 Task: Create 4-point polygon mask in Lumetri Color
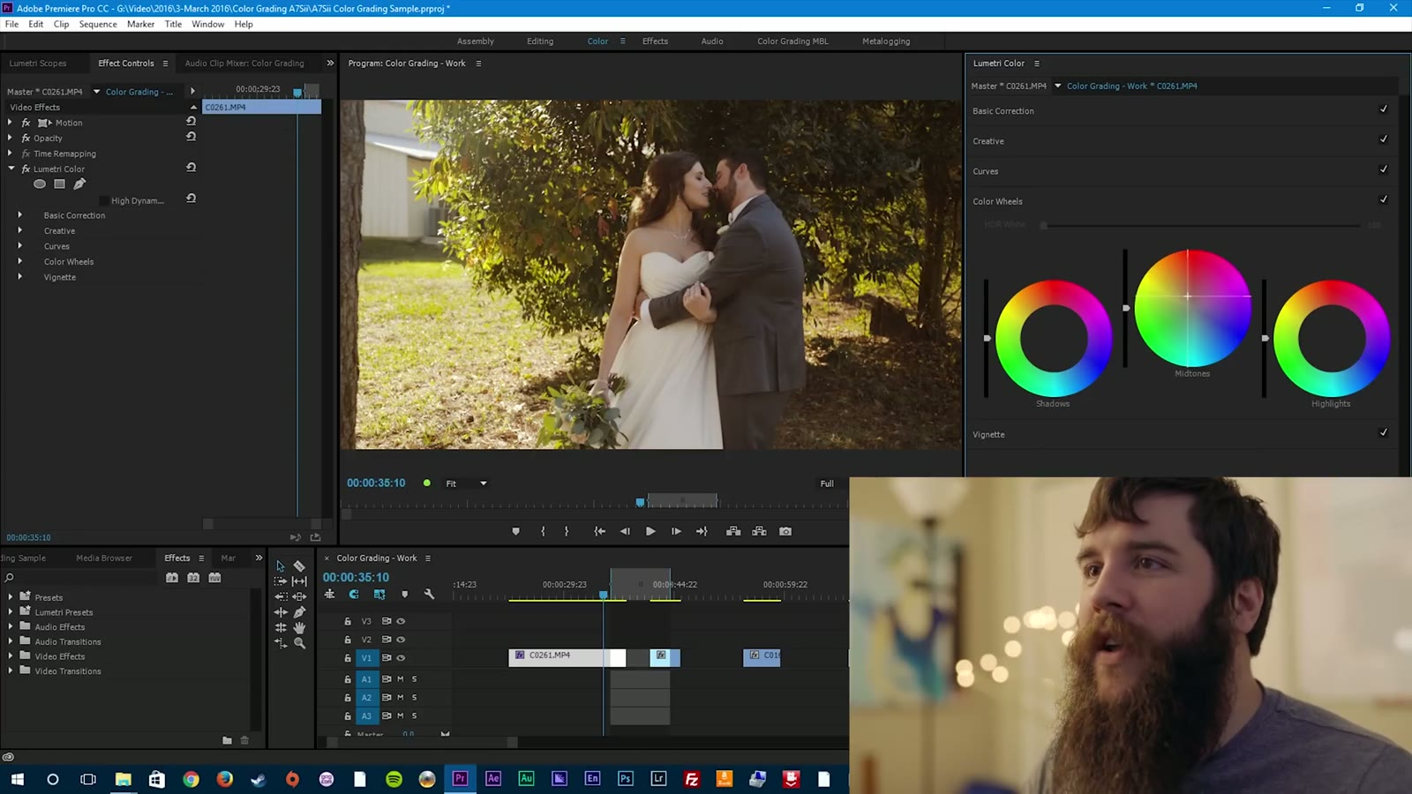[x=59, y=184]
